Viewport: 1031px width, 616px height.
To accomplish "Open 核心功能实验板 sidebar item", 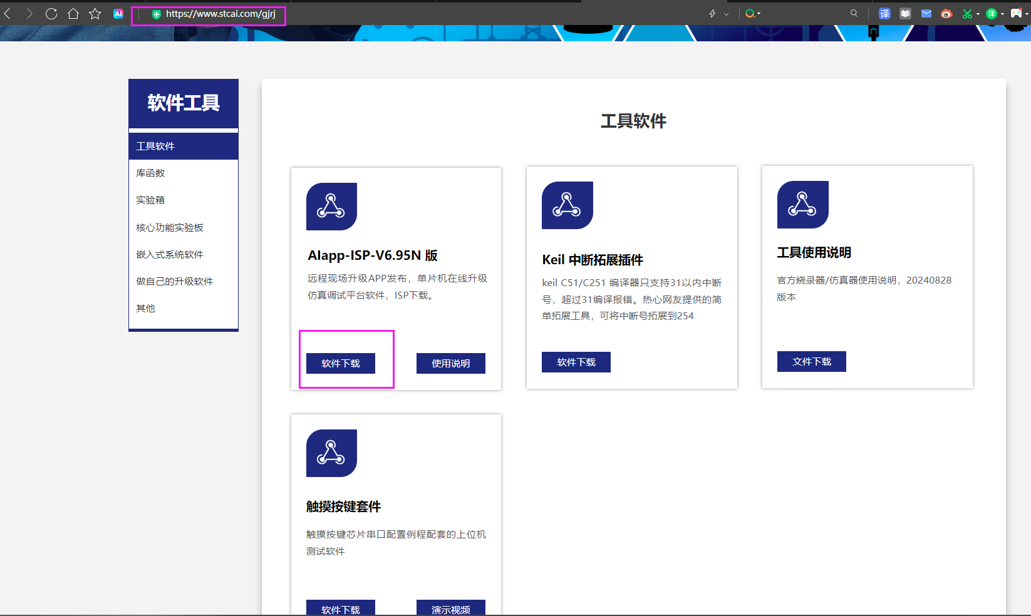I will click(170, 228).
